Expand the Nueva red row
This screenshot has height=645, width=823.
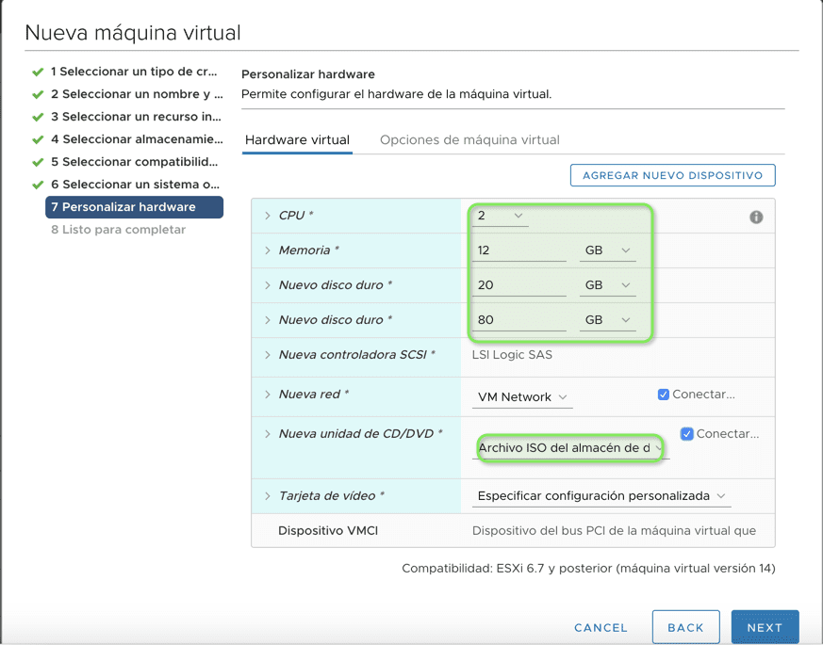pos(267,395)
